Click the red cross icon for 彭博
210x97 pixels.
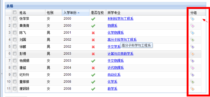93,54
